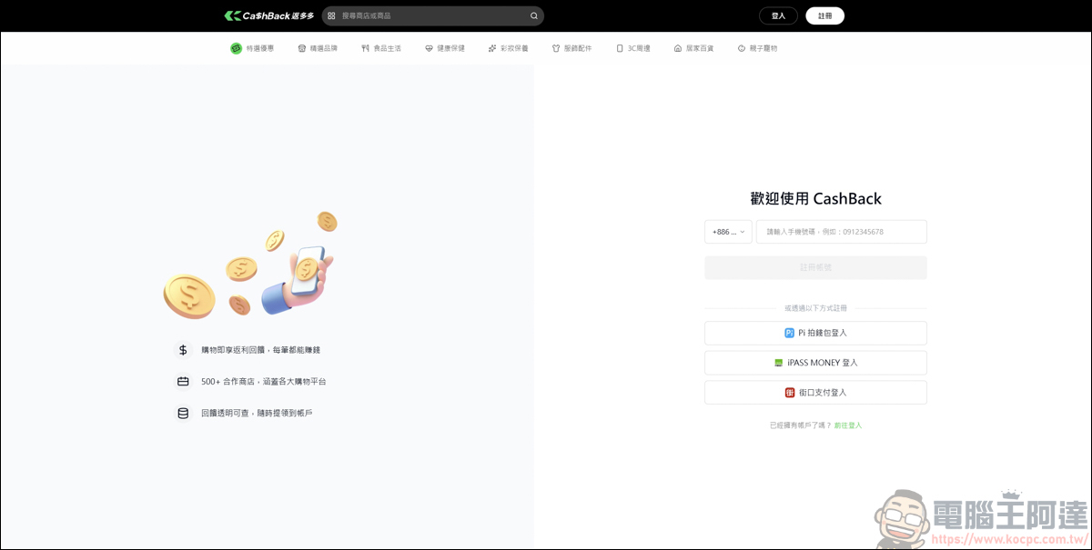Screen dimensions: 1092x550
Task: Click the grey 註冊帳號 submit button
Action: [815, 267]
